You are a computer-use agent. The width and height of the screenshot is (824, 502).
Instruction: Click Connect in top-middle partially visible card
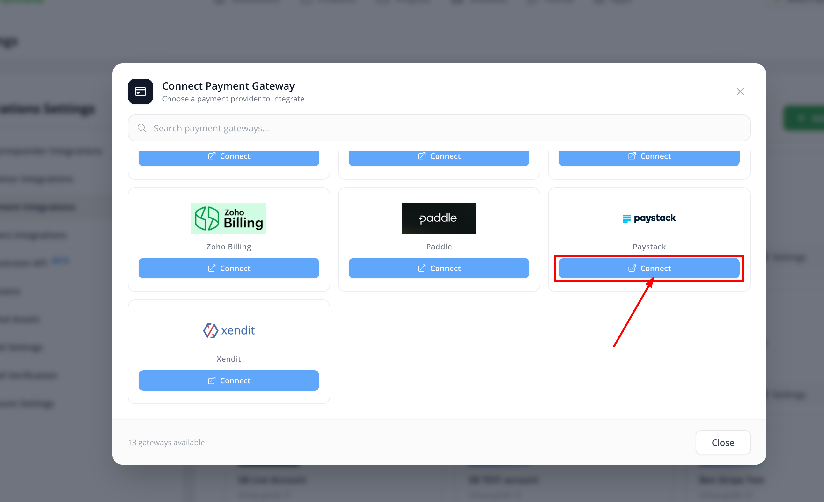[x=439, y=157]
